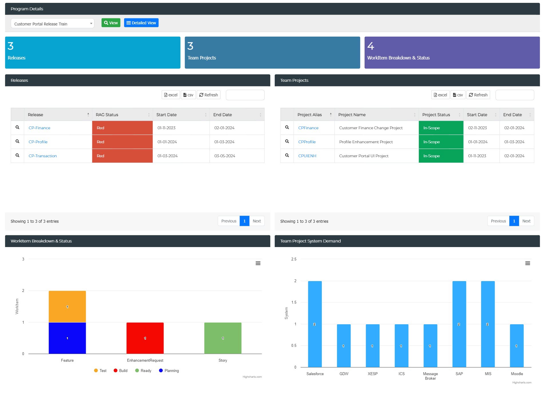
Task: Refresh the Releases table
Action: click(x=208, y=95)
